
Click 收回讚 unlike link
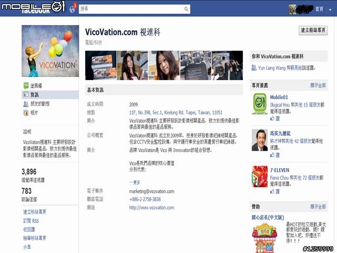click(x=29, y=230)
